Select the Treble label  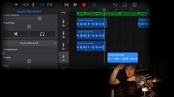pos(7,57)
